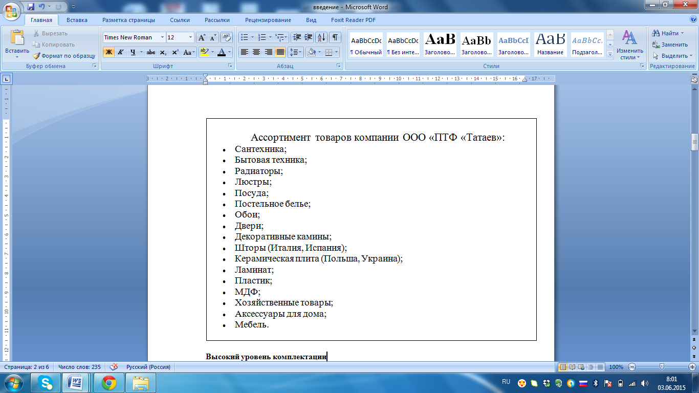Screen dimensions: 699x393
Task: Apply bulleted list formatting
Action: (245, 37)
